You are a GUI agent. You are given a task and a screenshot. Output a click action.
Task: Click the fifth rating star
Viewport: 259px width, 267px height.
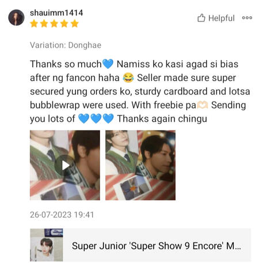tap(75, 24)
